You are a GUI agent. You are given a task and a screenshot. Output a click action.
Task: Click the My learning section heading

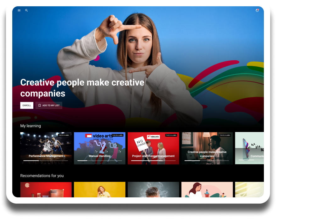(31, 126)
